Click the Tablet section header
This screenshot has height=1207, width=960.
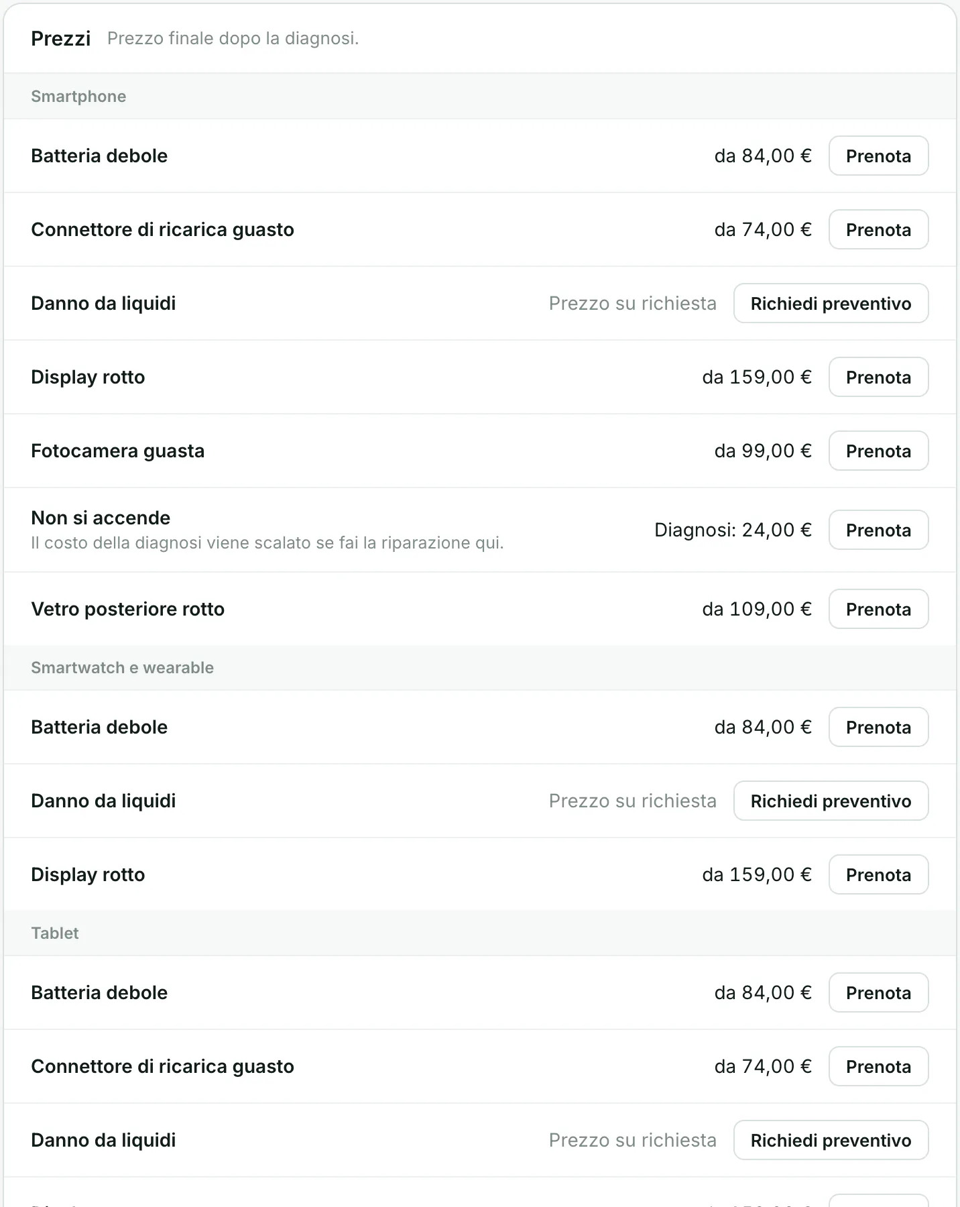[55, 933]
